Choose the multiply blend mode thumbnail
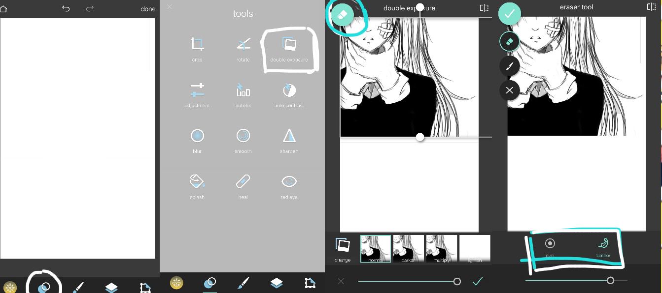Screen dimensions: 662x293 click(x=442, y=249)
